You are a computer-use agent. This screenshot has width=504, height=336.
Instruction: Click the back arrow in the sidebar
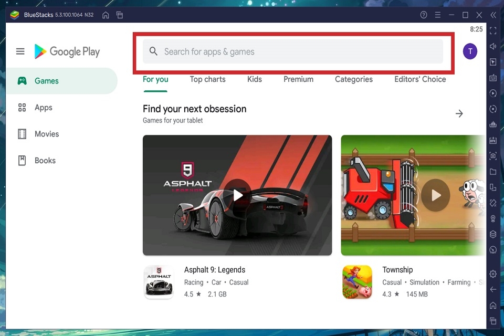493,289
